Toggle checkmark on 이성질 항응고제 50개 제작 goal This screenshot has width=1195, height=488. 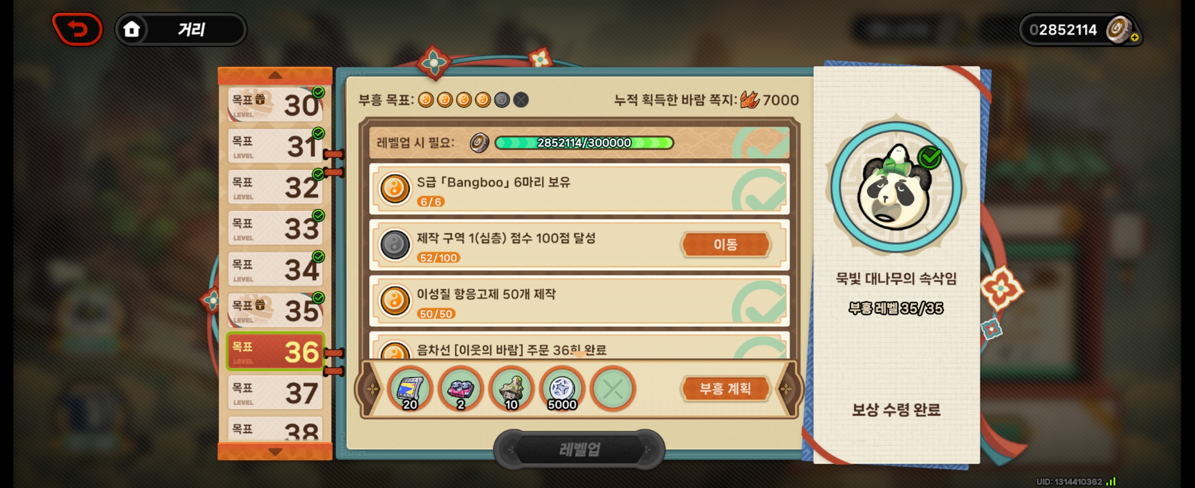(x=760, y=301)
